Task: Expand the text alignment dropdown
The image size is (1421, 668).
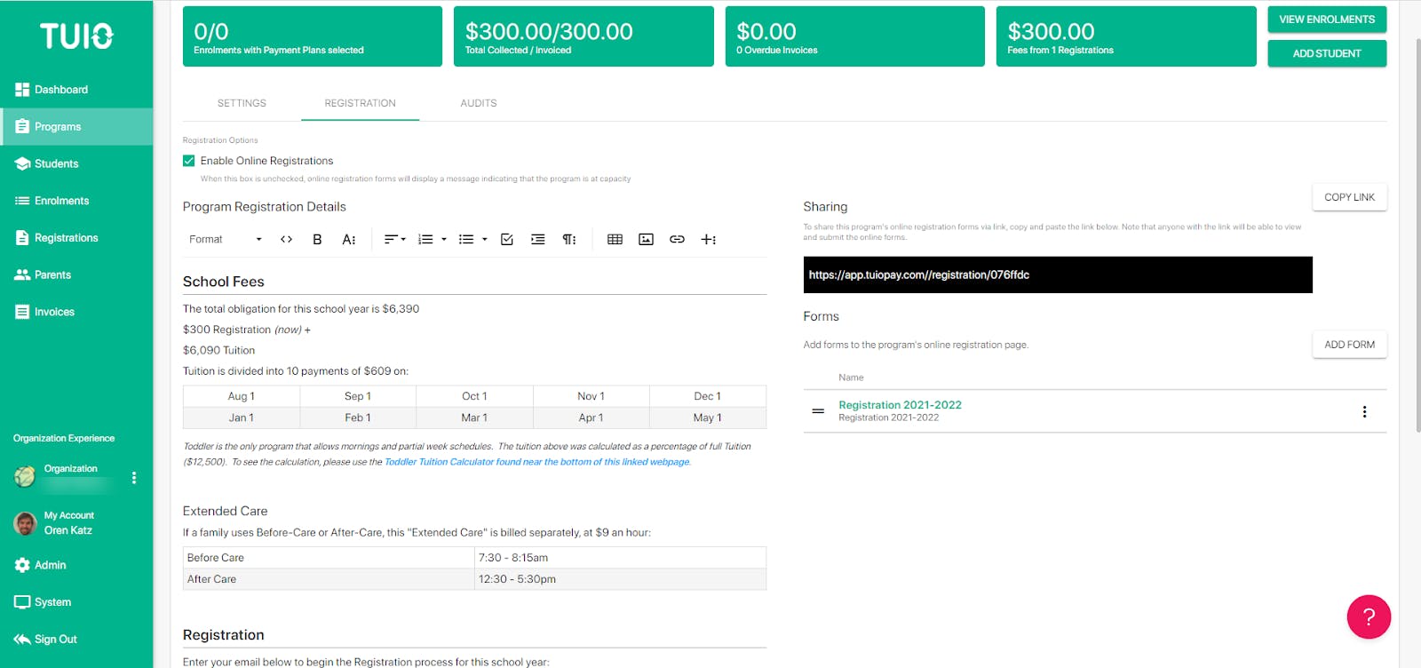Action: pos(394,239)
